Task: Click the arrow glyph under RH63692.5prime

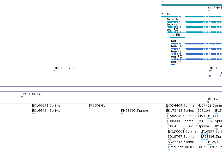Action: click(x=122, y=113)
